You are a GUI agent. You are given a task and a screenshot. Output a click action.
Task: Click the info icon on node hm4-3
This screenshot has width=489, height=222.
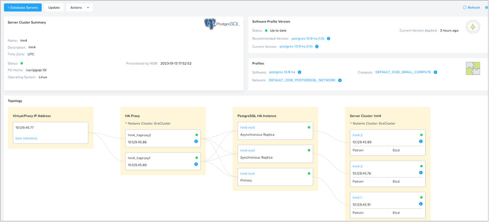pyautogui.click(x=421, y=172)
